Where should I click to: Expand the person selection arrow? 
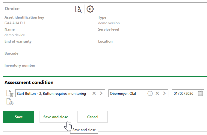pos(164,94)
